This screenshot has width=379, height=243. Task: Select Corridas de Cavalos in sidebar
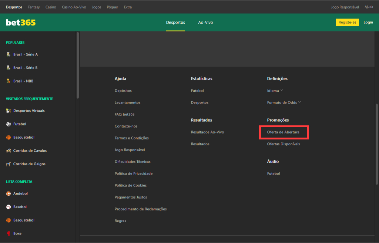pos(30,151)
